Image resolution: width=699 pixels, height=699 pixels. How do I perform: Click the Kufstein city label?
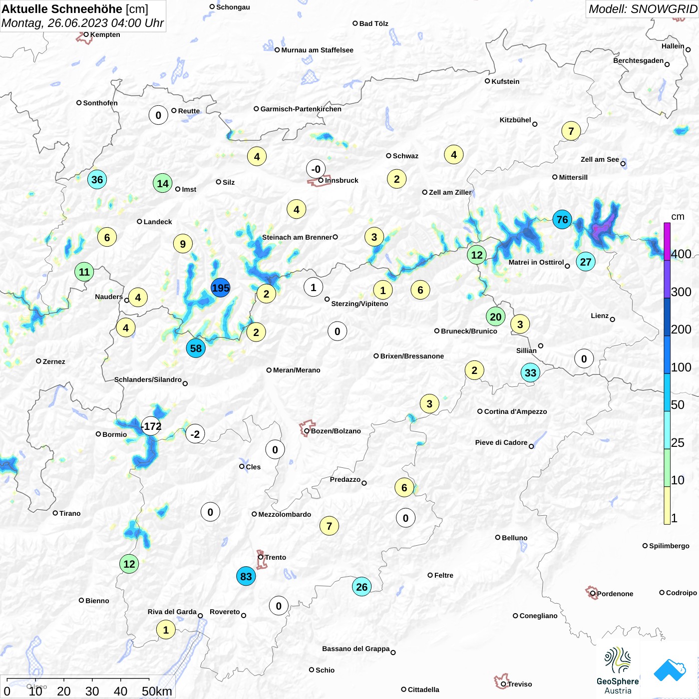[505, 81]
